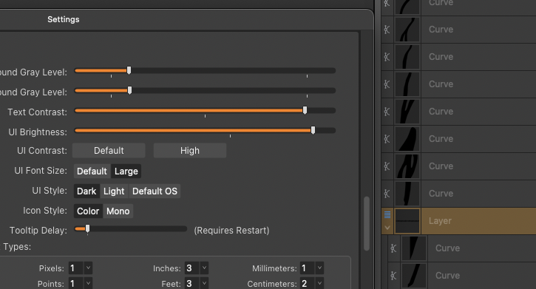Select the highlighted Layer row name
This screenshot has height=289, width=536.
[x=440, y=221]
